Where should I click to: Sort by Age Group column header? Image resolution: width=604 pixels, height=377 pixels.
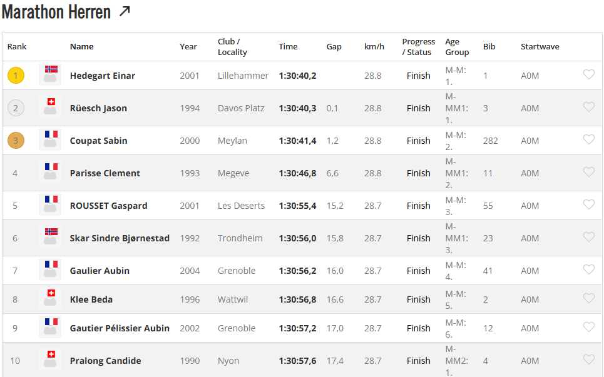coord(456,47)
